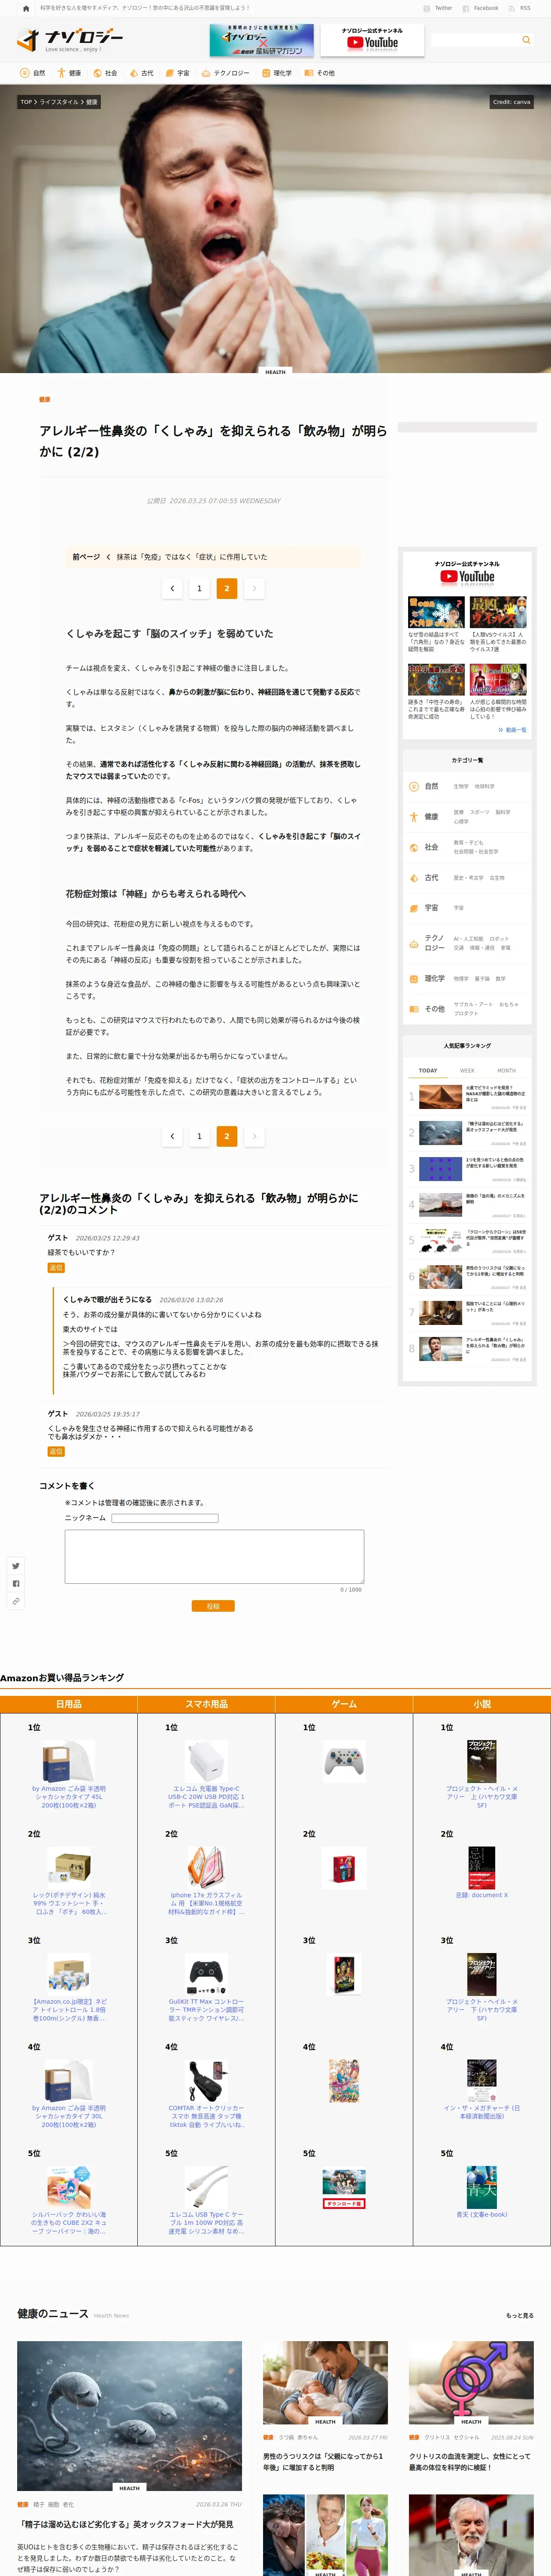The image size is (551, 2576).
Task: Open the 最凶ウイルス YouTube video thumbnail
Action: 498,612
